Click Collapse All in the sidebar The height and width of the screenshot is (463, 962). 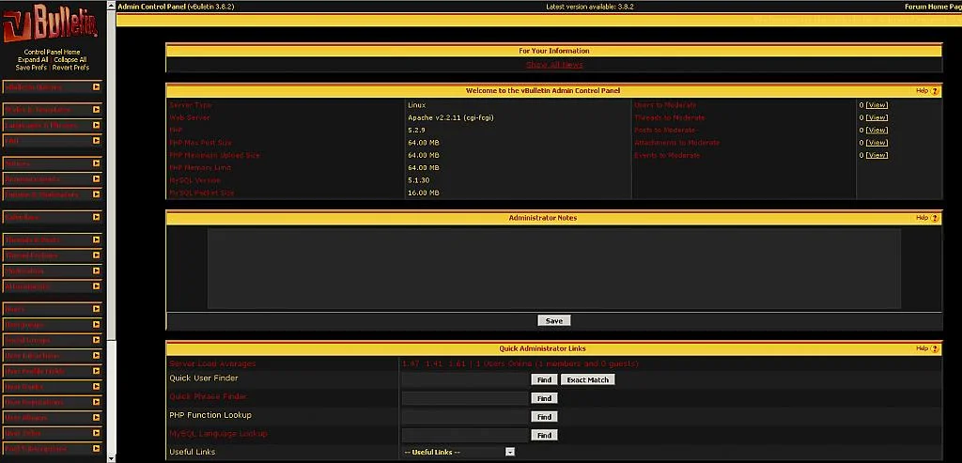pos(70,60)
